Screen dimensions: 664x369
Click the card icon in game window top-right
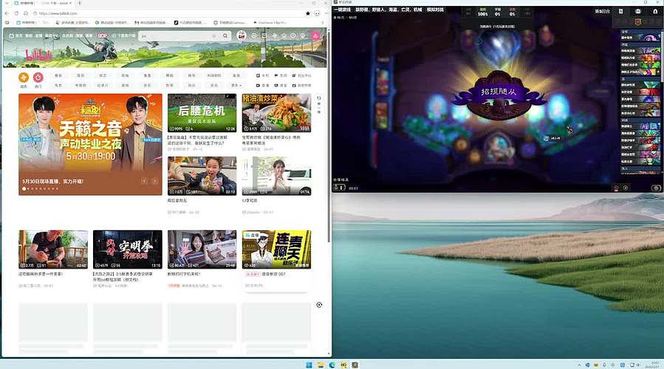tap(621, 11)
